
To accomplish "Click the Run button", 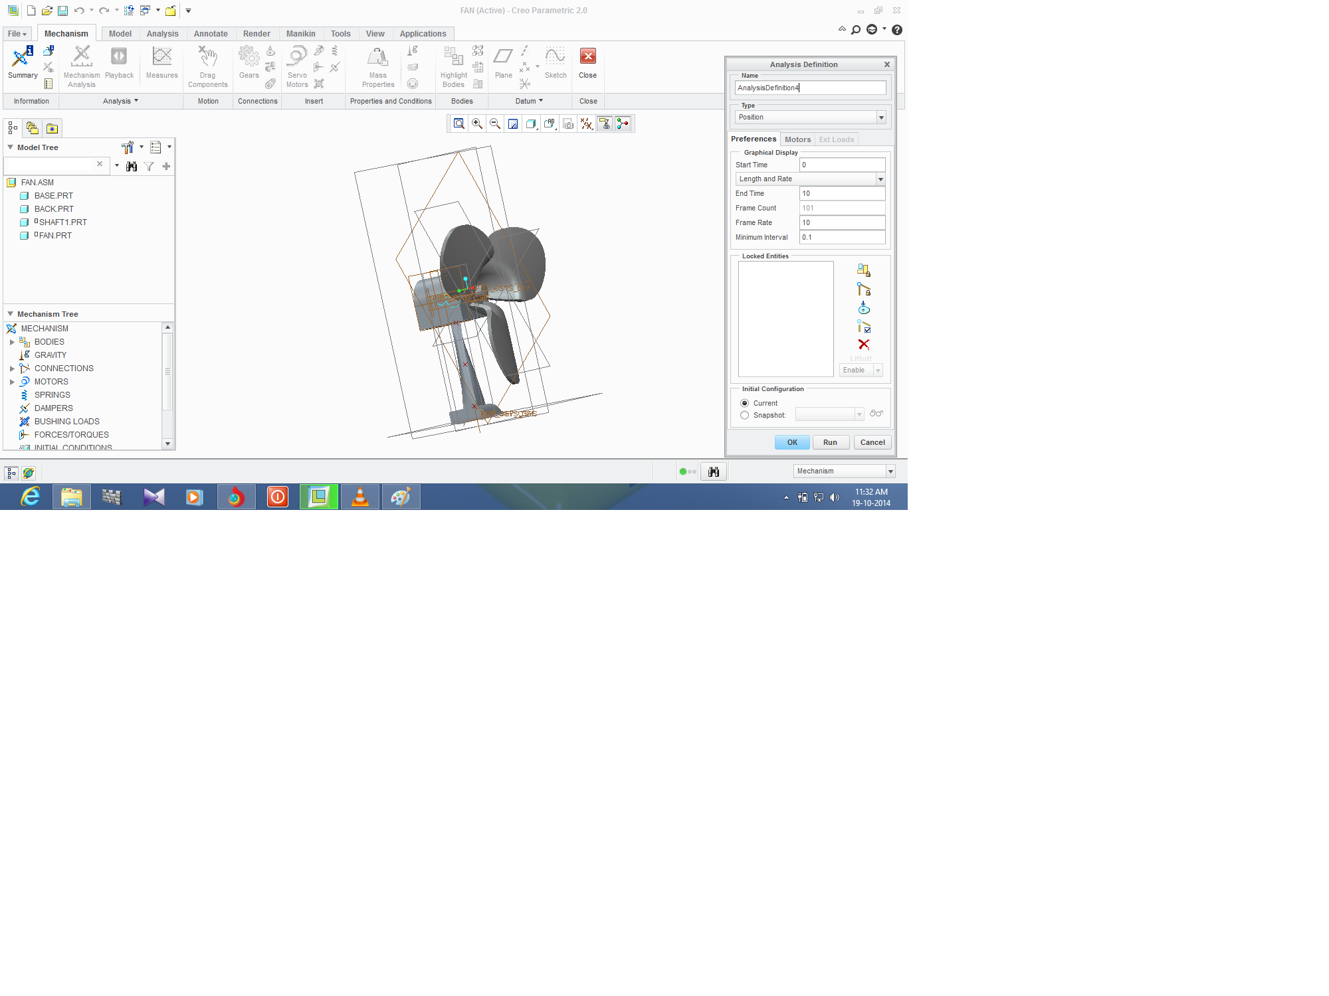I will click(830, 442).
